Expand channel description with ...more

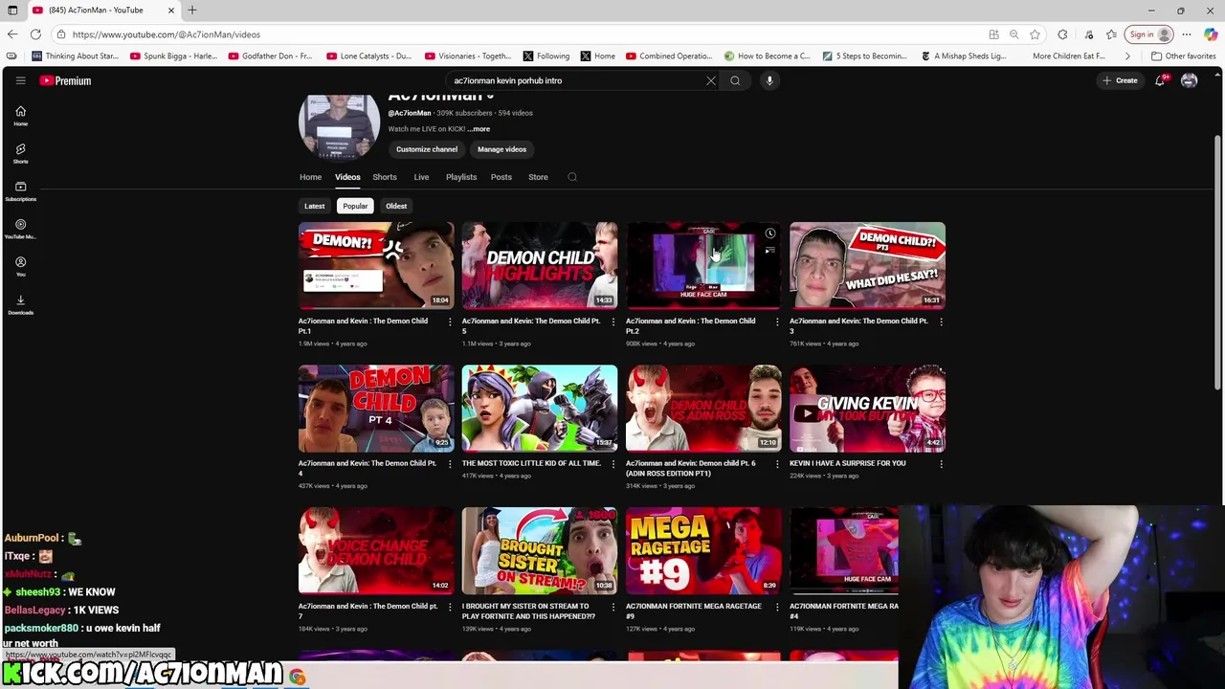tap(479, 129)
